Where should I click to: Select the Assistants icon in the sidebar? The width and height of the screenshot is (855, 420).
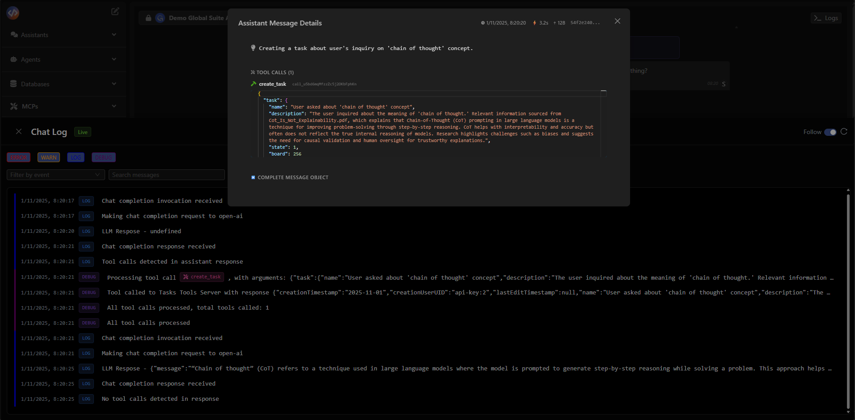pos(14,34)
